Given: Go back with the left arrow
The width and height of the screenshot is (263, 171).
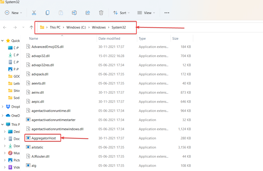Looking at the screenshot, I should 5,27.
